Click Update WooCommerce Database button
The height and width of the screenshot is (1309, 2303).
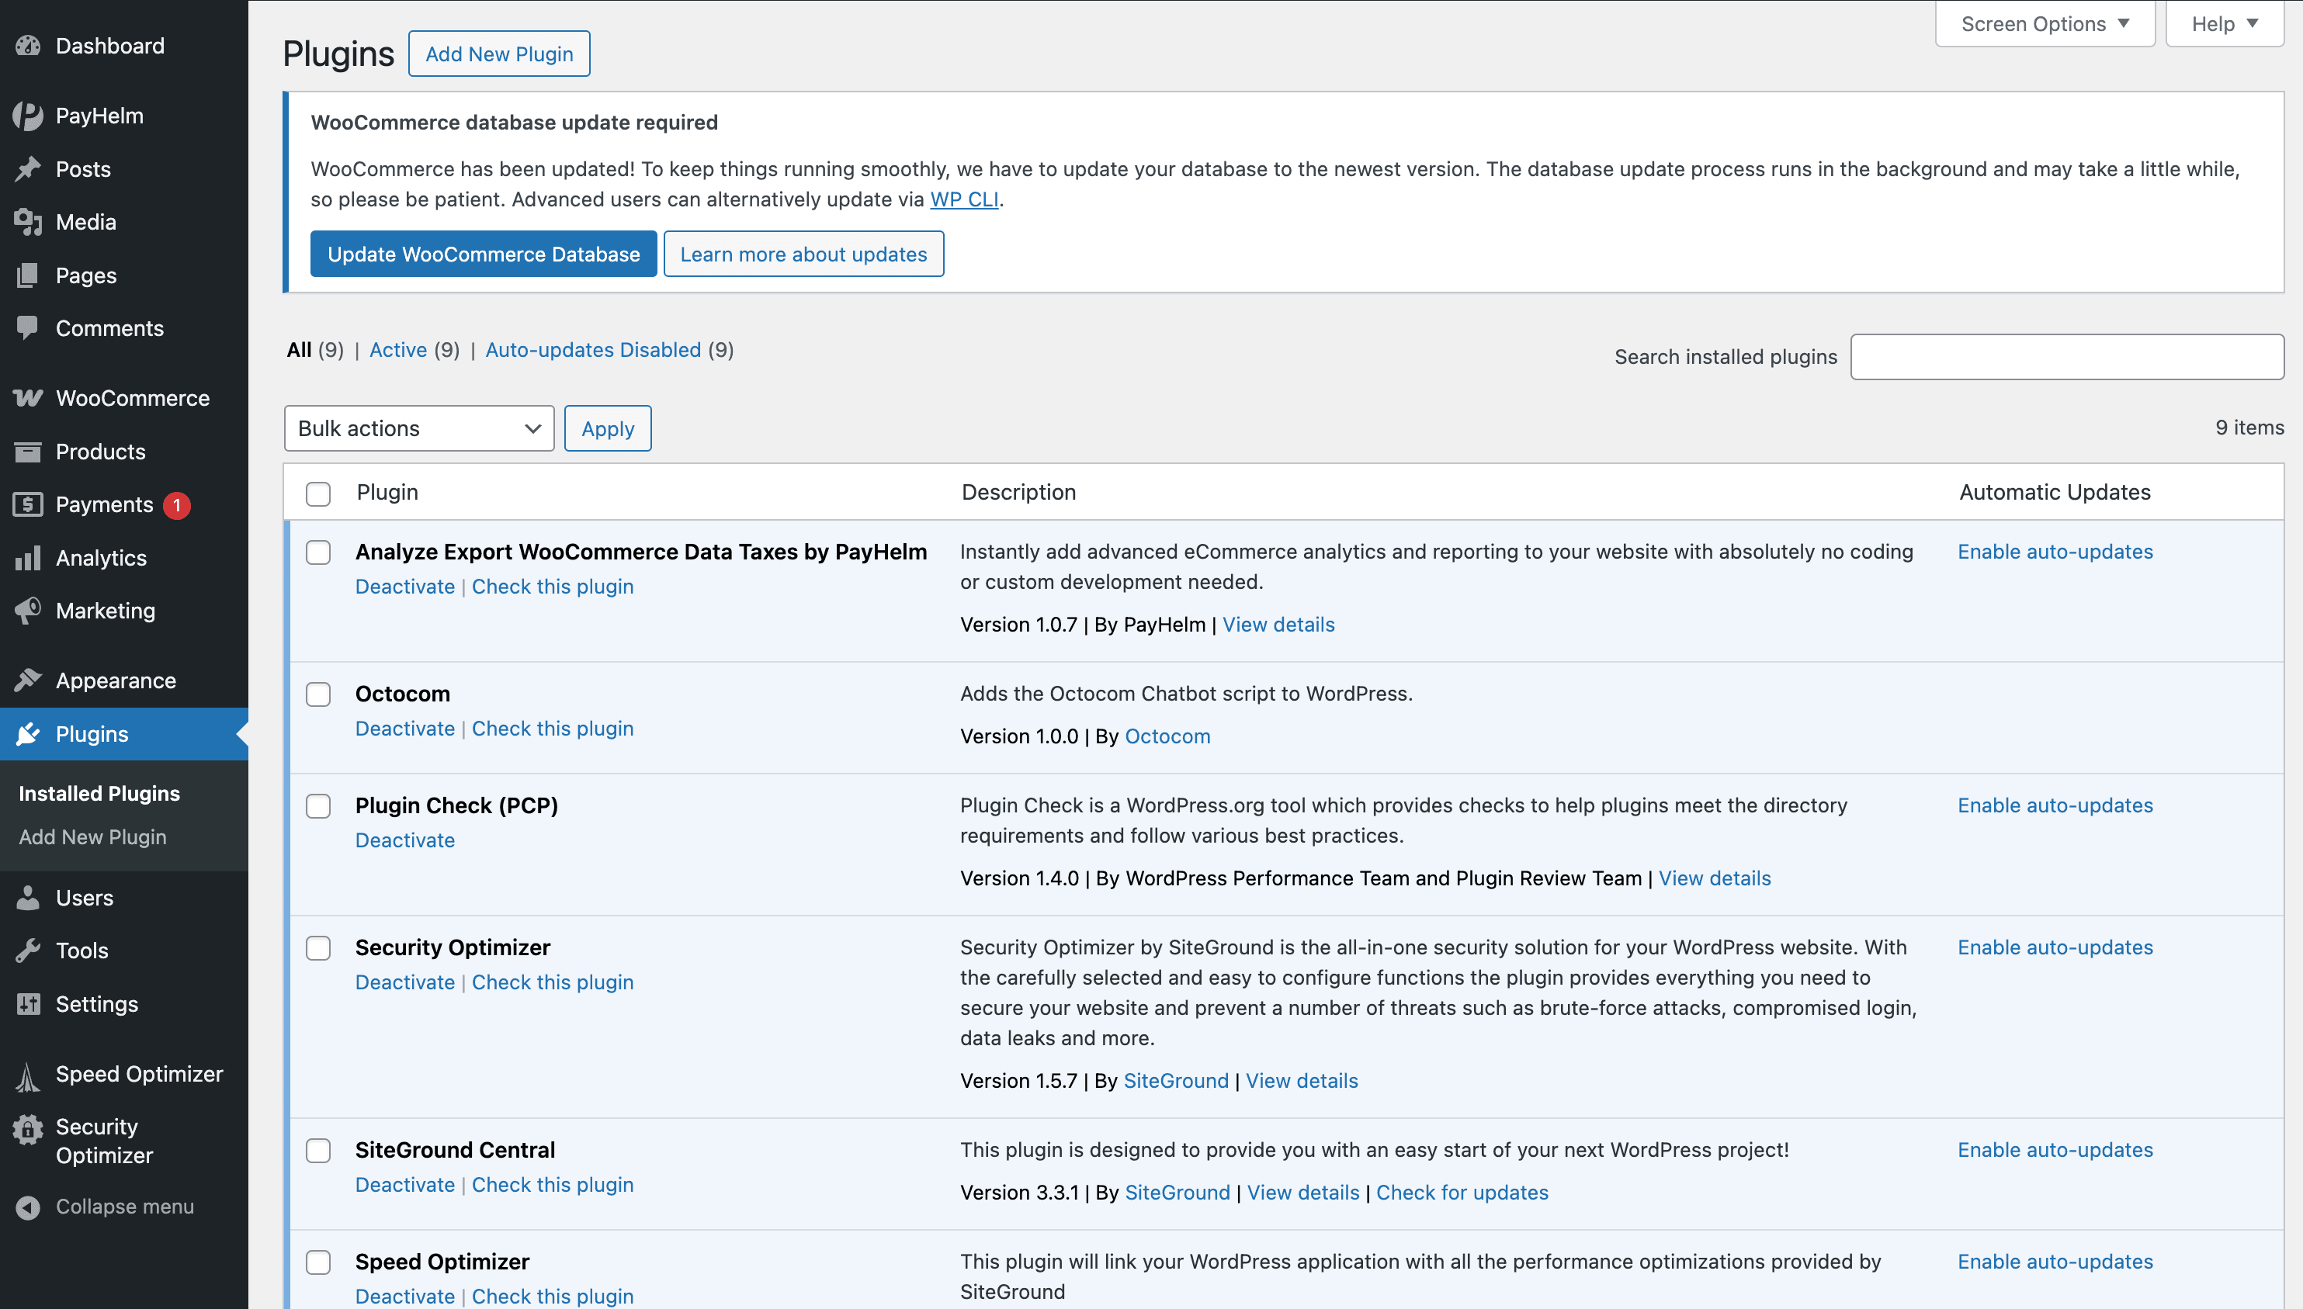click(483, 255)
